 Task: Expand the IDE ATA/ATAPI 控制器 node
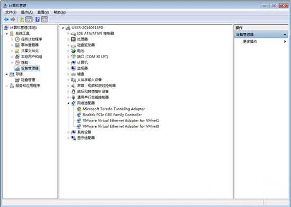[x=68, y=33]
